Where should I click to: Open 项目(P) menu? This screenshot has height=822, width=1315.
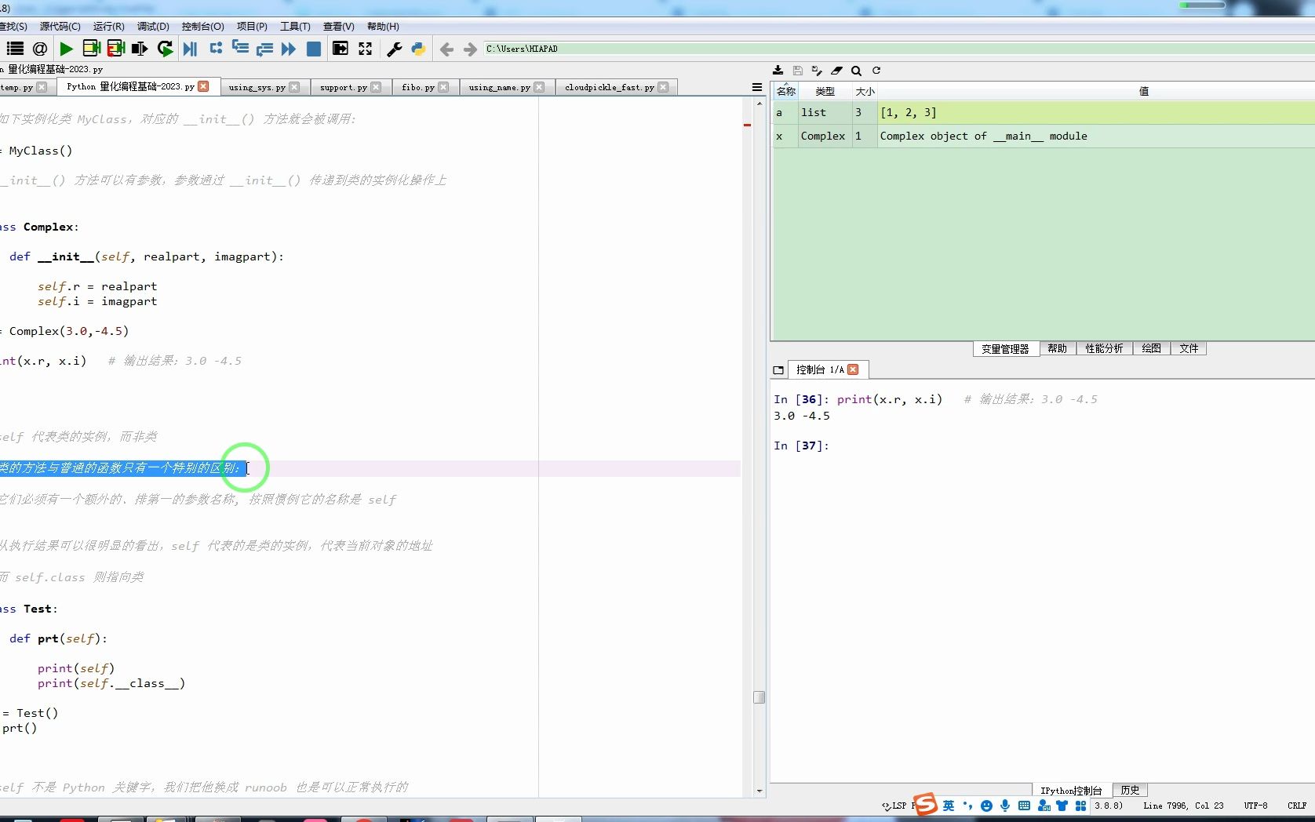(252, 26)
